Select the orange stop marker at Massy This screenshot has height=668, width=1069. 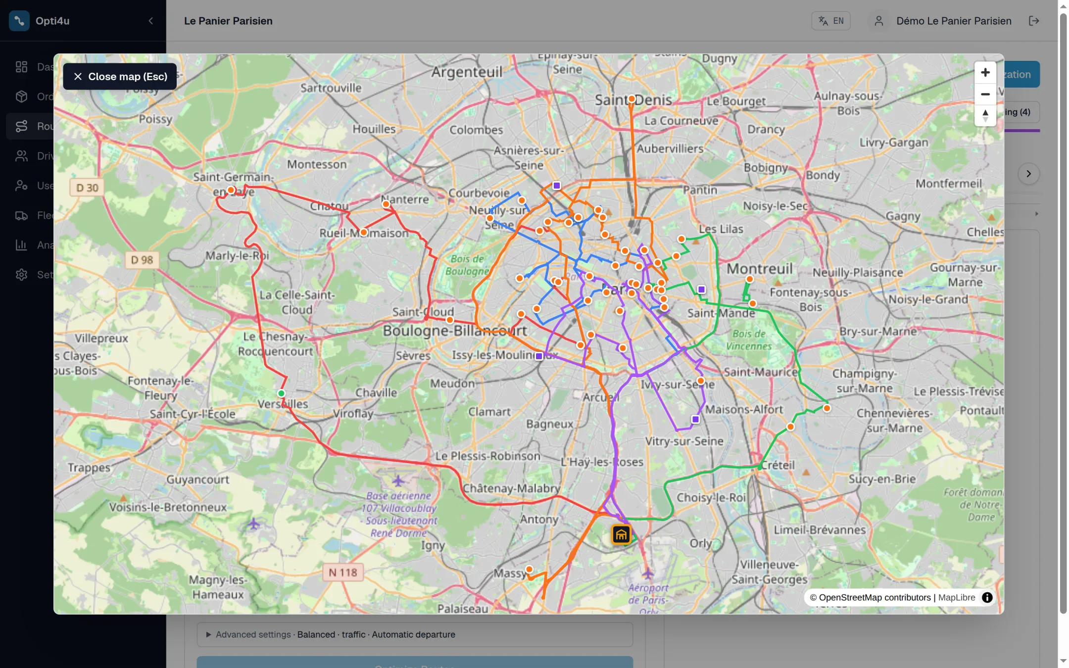coord(529,569)
